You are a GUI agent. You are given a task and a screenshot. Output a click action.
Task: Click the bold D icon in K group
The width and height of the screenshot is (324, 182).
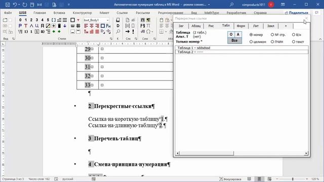click(x=118, y=26)
